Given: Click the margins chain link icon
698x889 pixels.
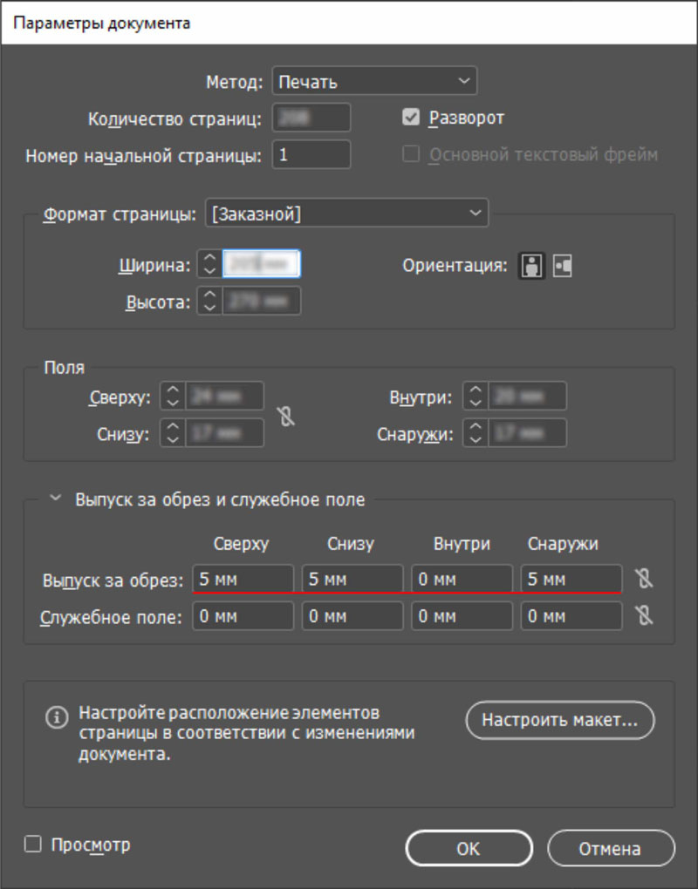Looking at the screenshot, I should click(286, 416).
